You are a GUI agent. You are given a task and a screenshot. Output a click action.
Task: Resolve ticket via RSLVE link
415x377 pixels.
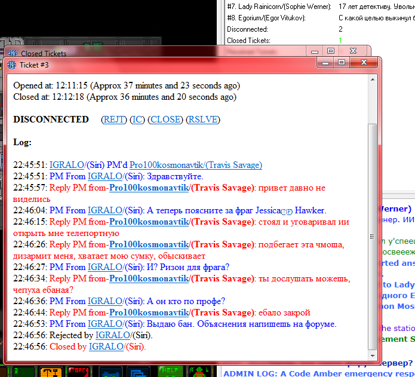(203, 119)
